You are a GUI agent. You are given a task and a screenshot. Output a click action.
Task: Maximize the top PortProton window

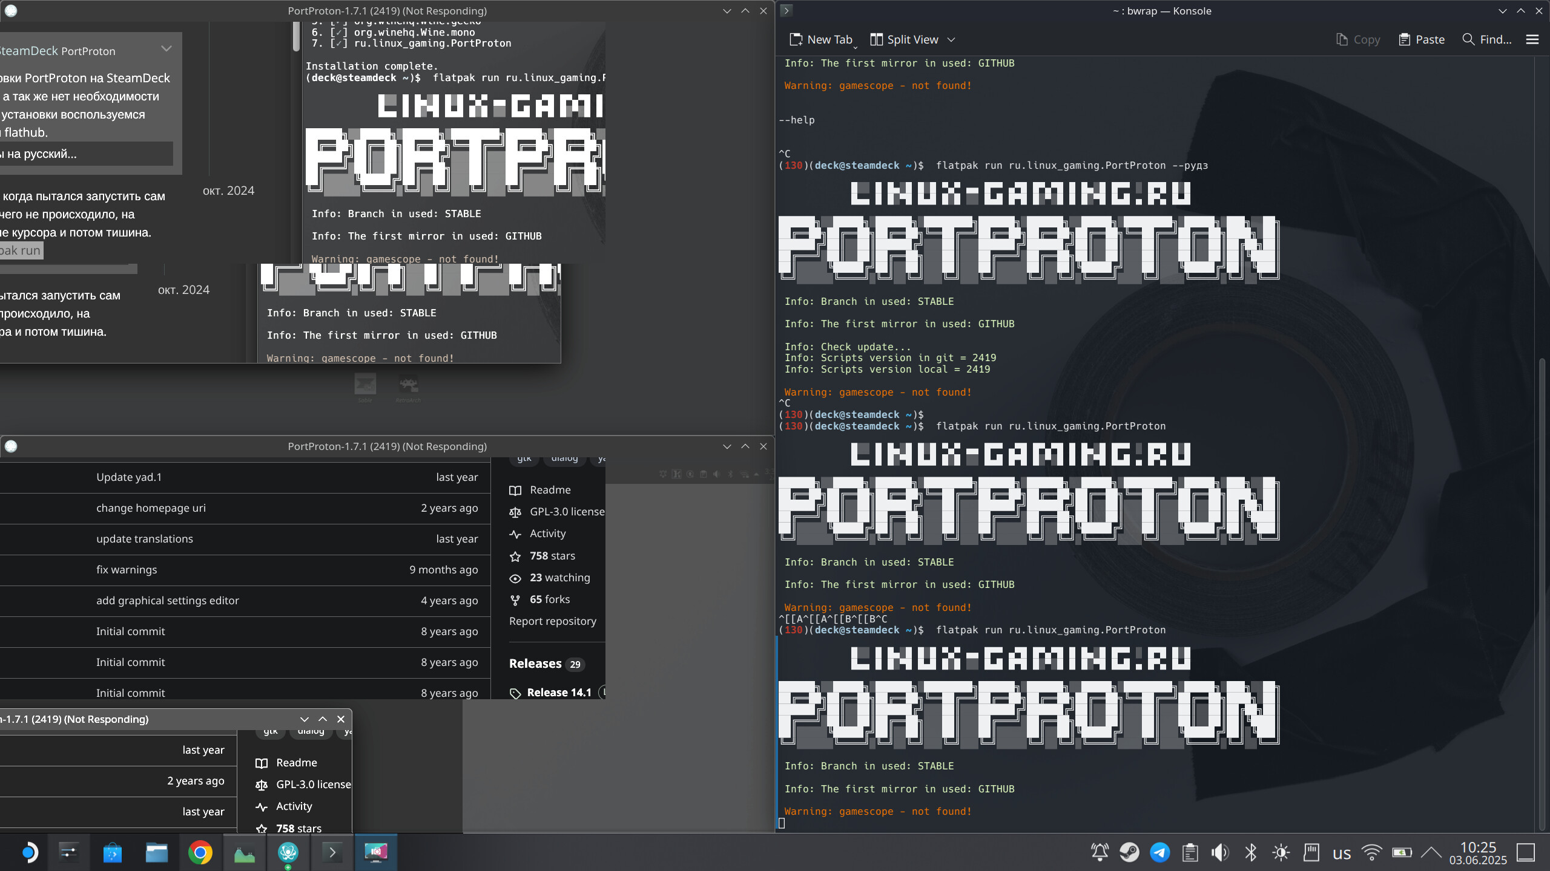(745, 11)
